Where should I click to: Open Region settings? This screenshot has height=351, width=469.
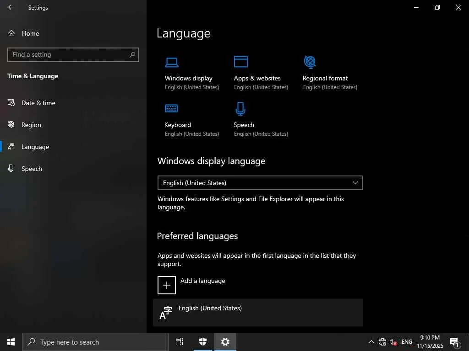click(31, 125)
